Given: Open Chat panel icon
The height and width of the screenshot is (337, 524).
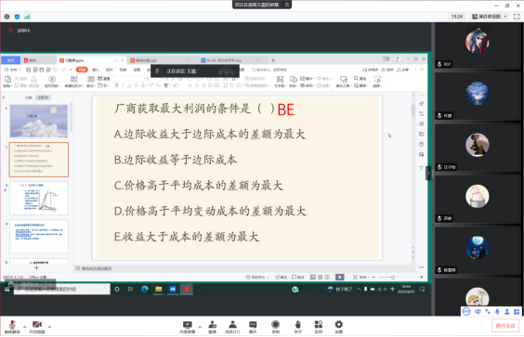Looking at the screenshot, I should pyautogui.click(x=253, y=326).
